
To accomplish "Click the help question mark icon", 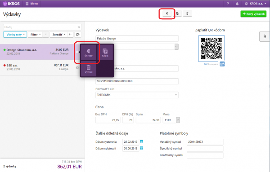I will [228, 4].
